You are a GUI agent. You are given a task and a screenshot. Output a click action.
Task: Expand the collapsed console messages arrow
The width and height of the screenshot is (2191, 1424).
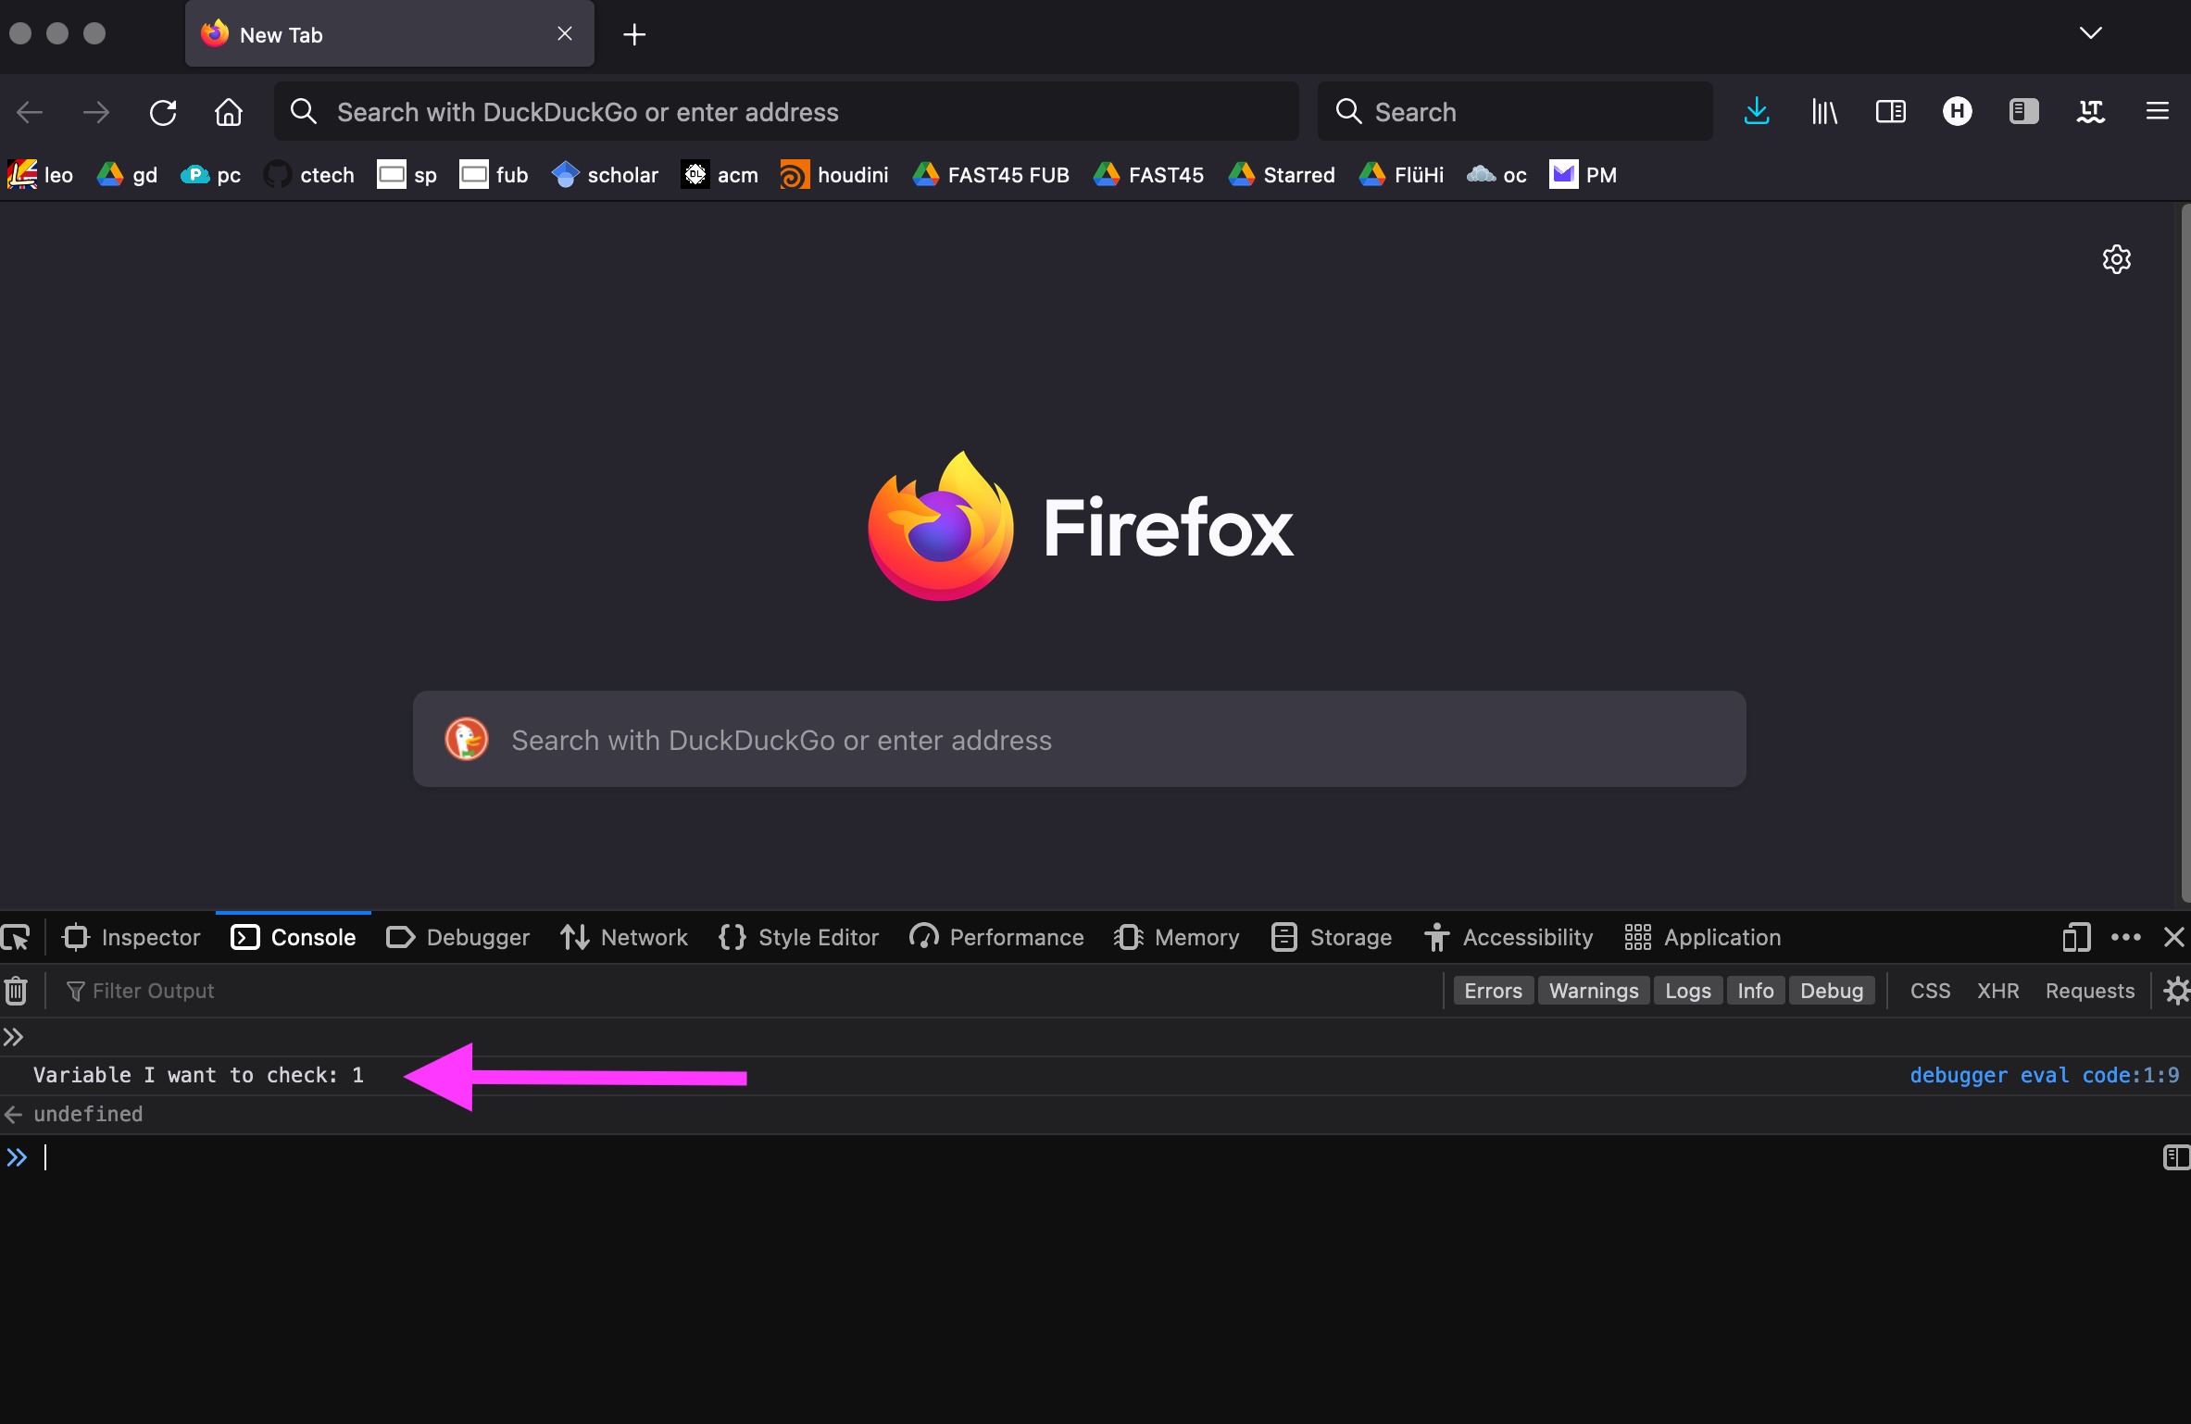14,1036
